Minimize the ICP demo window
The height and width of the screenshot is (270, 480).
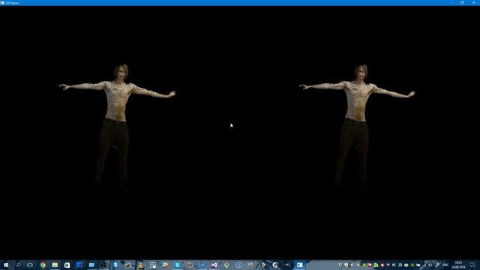point(451,3)
